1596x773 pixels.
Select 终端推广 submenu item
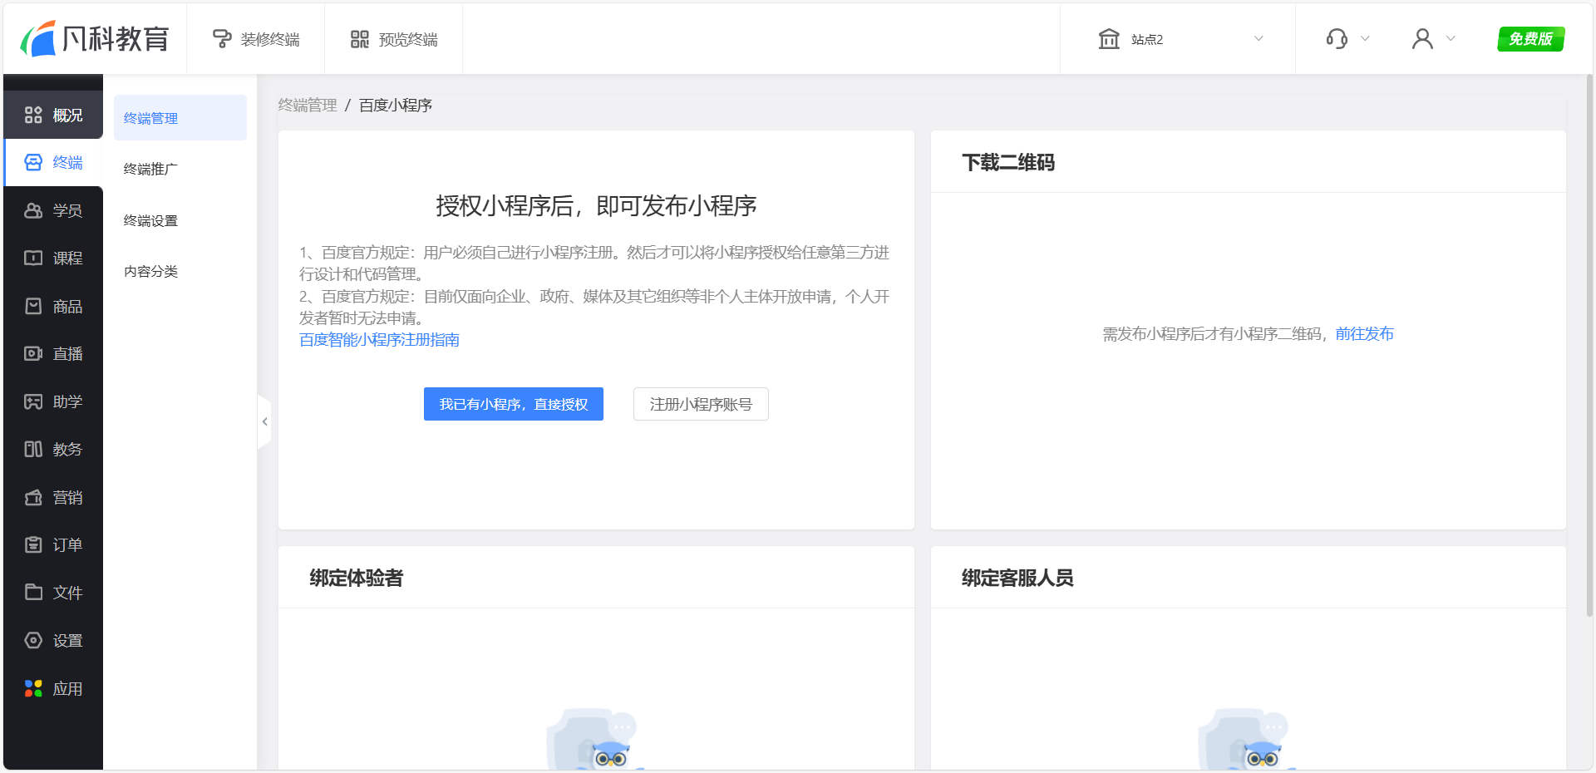point(150,170)
